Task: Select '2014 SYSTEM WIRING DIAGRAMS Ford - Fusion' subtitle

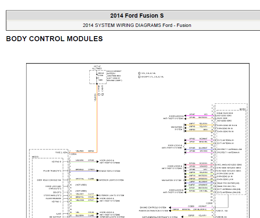Action: point(137,25)
